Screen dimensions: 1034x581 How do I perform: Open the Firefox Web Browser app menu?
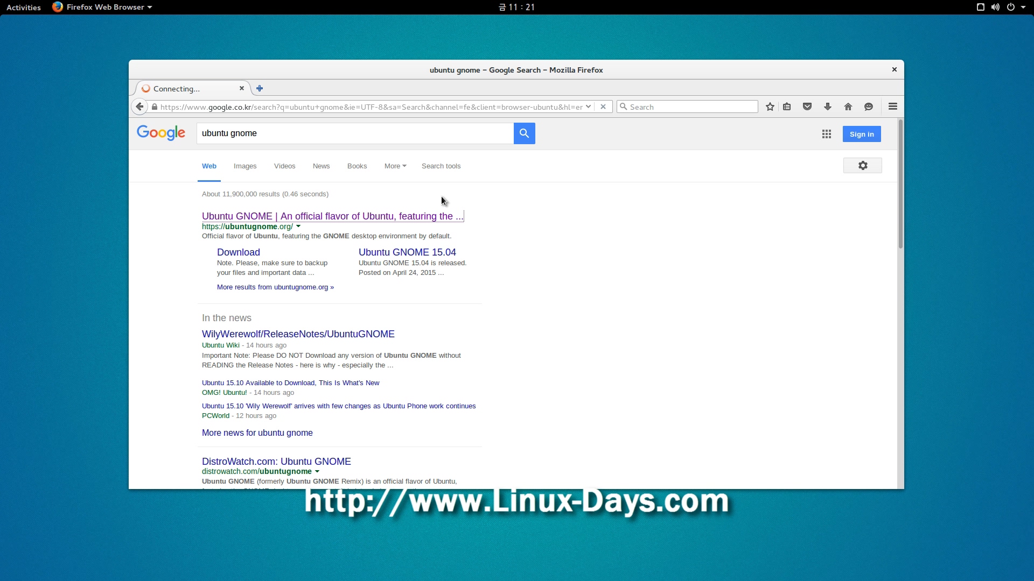(102, 7)
